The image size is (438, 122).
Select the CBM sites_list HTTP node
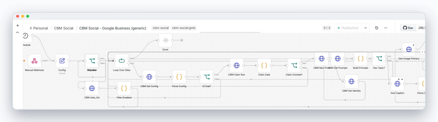click(92, 88)
